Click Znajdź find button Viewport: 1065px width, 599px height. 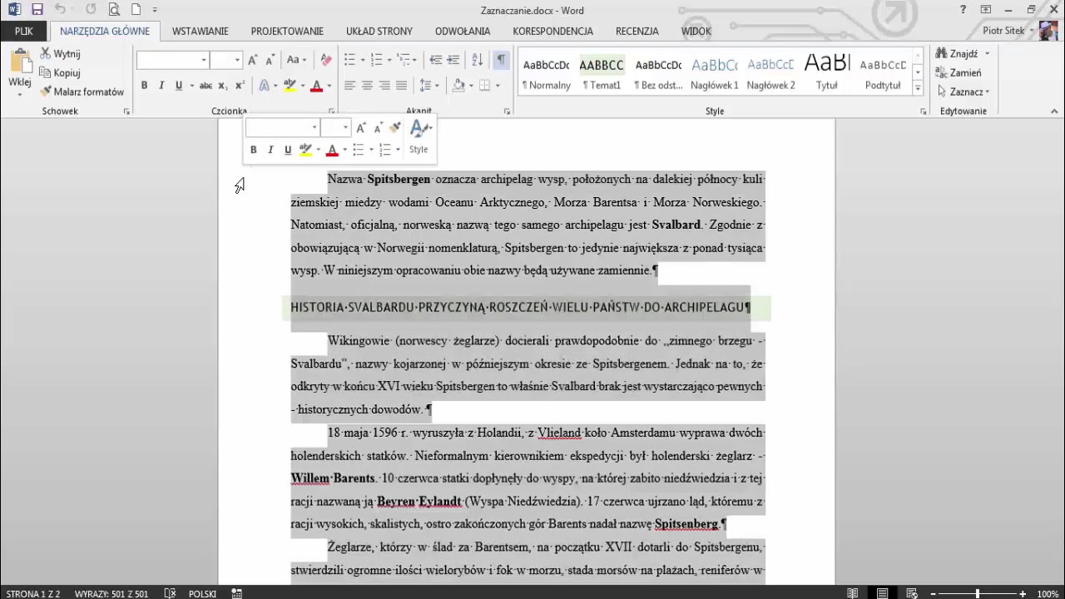point(958,53)
